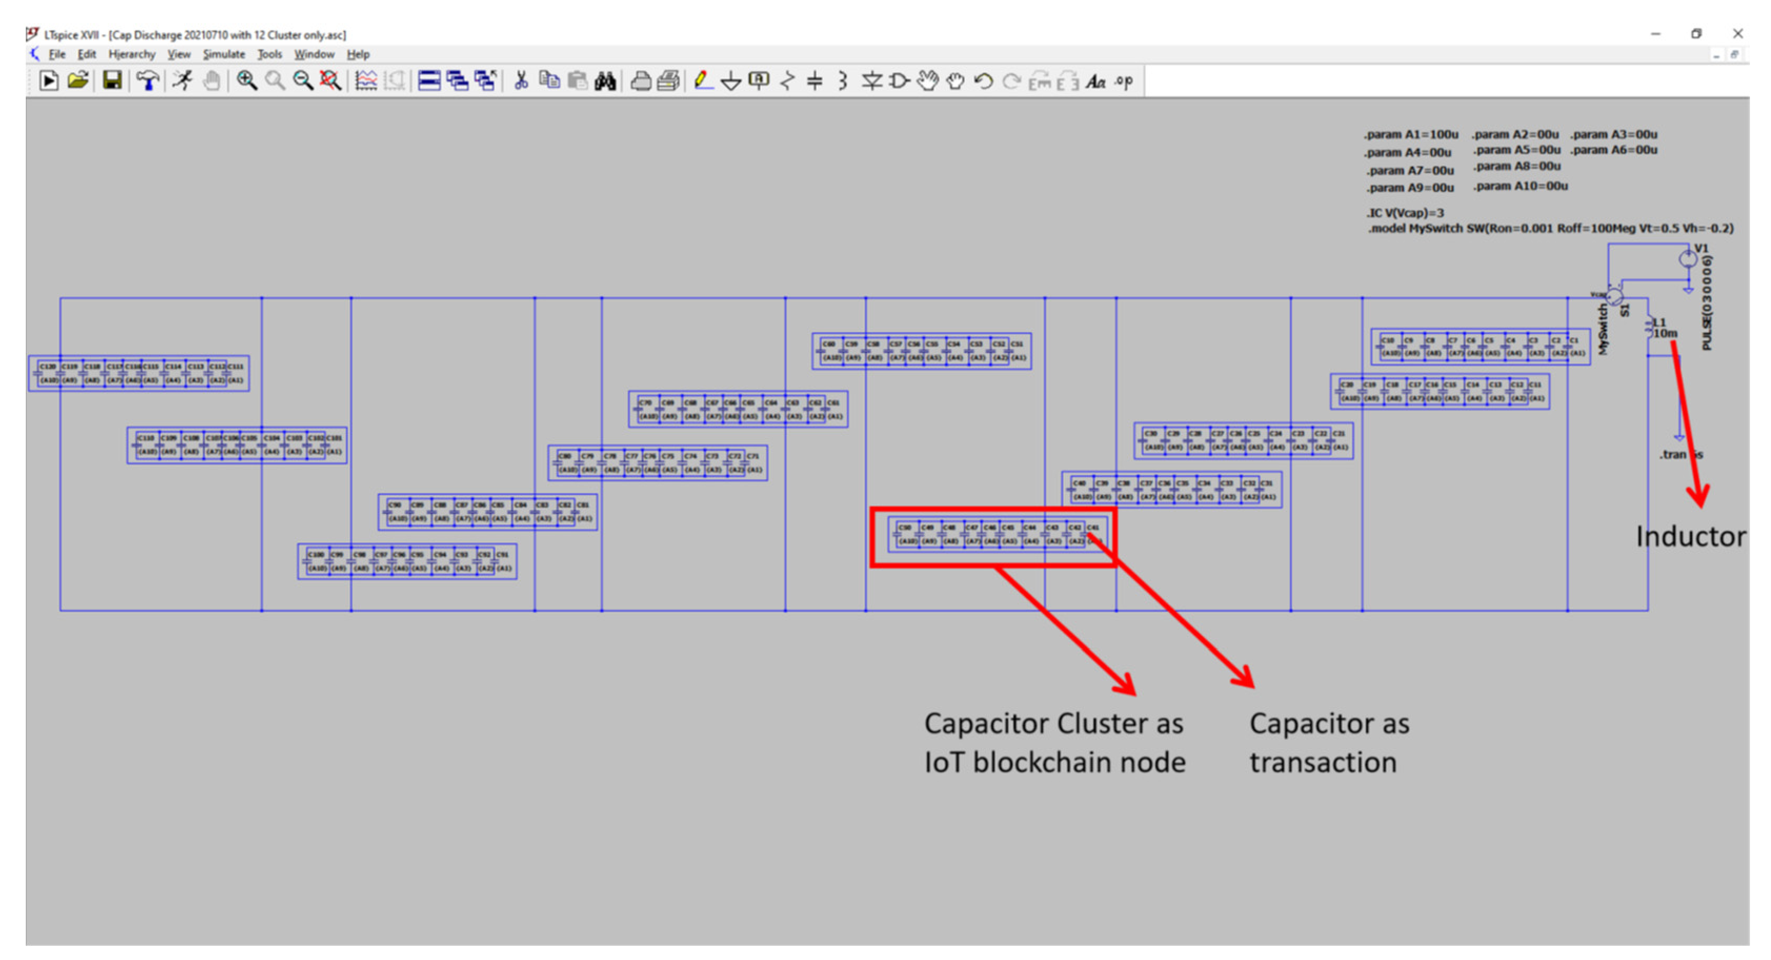Select the V1 voltage source symbol
This screenshot has height=960, width=1771.
tap(1688, 259)
